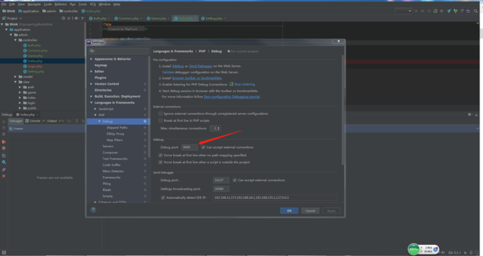Expand the JavaScript settings node
Screen dimensions: 483x256
coord(95,109)
